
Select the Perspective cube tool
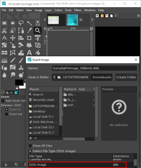pyautogui.click(x=38, y=45)
